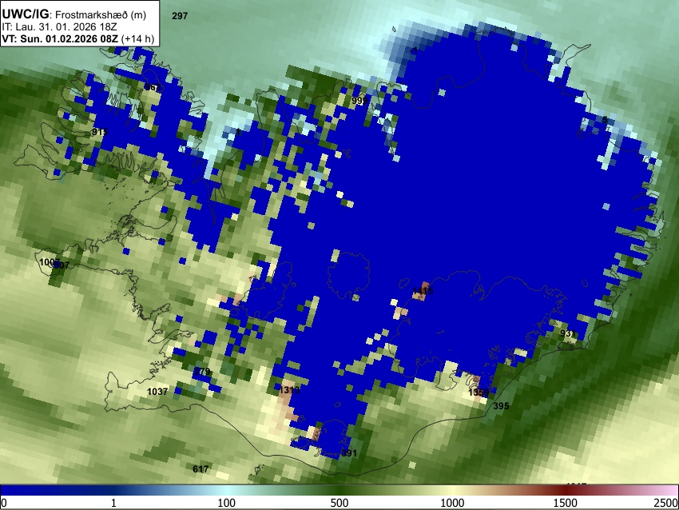Viewport: 679px width, 510px height.
Task: Select the map value '931'
Action: pyautogui.click(x=568, y=333)
